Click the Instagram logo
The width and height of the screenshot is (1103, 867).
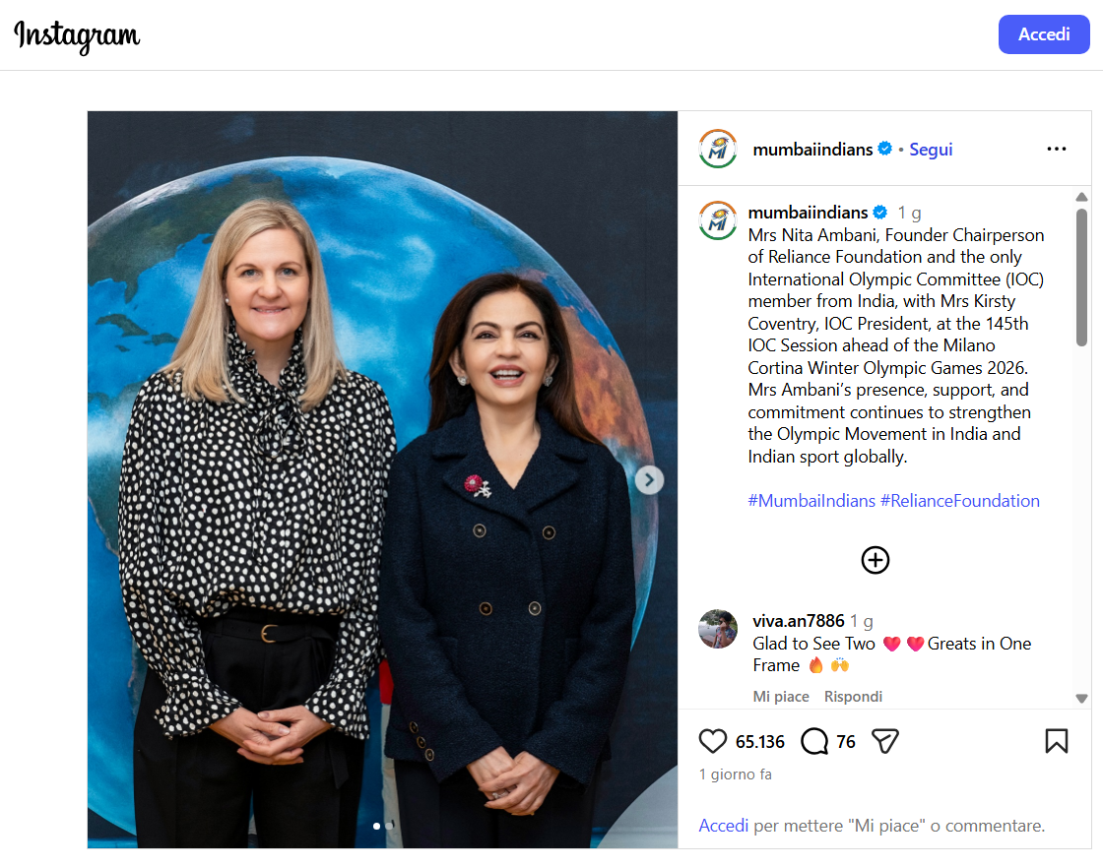(78, 35)
